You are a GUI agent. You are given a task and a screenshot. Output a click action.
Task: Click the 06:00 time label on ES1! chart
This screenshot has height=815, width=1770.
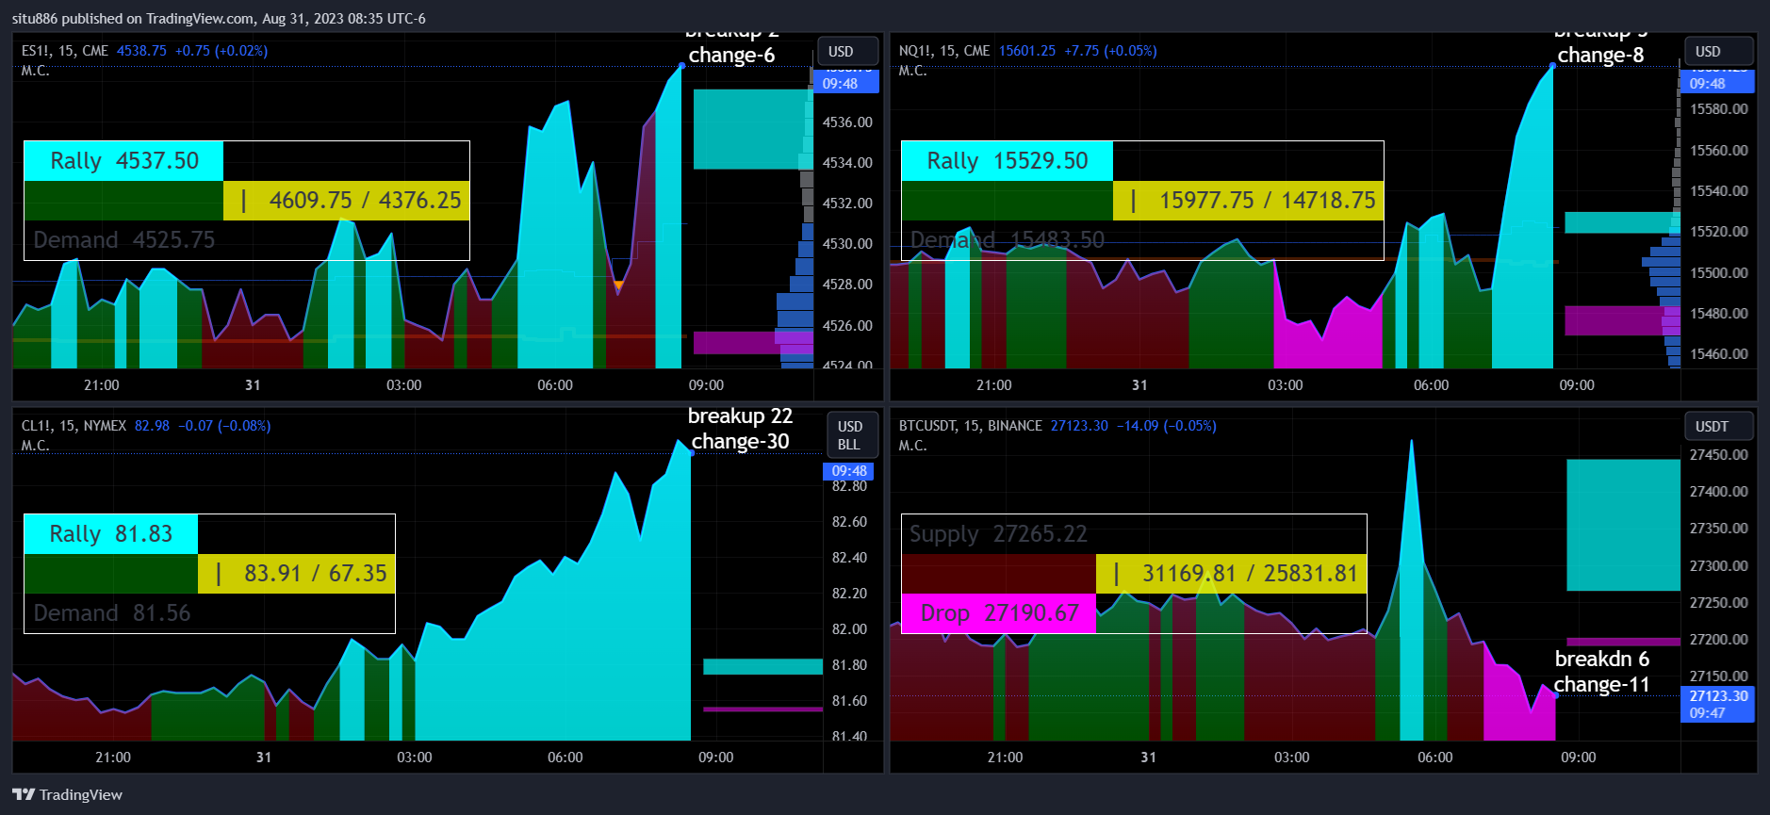click(555, 385)
